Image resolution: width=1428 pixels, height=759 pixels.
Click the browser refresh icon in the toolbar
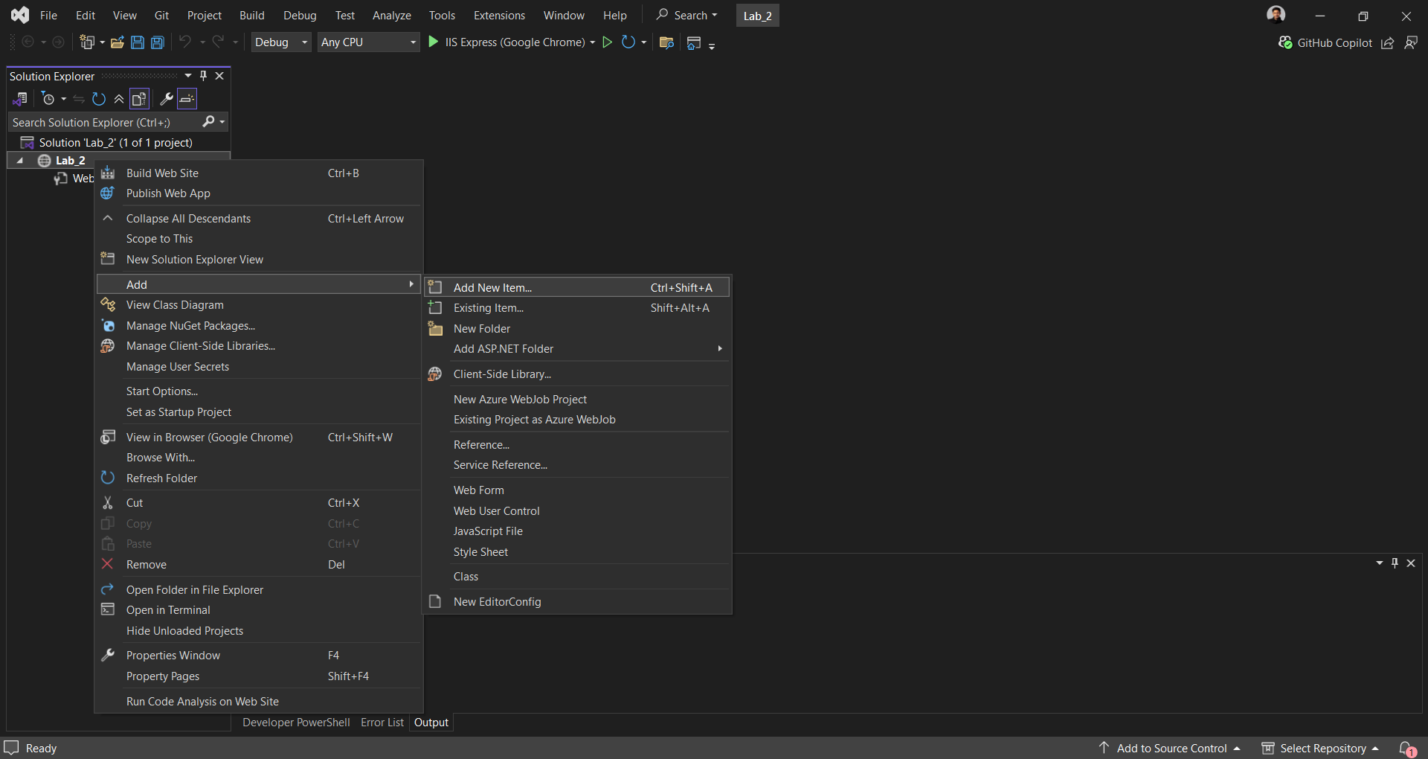pos(628,42)
